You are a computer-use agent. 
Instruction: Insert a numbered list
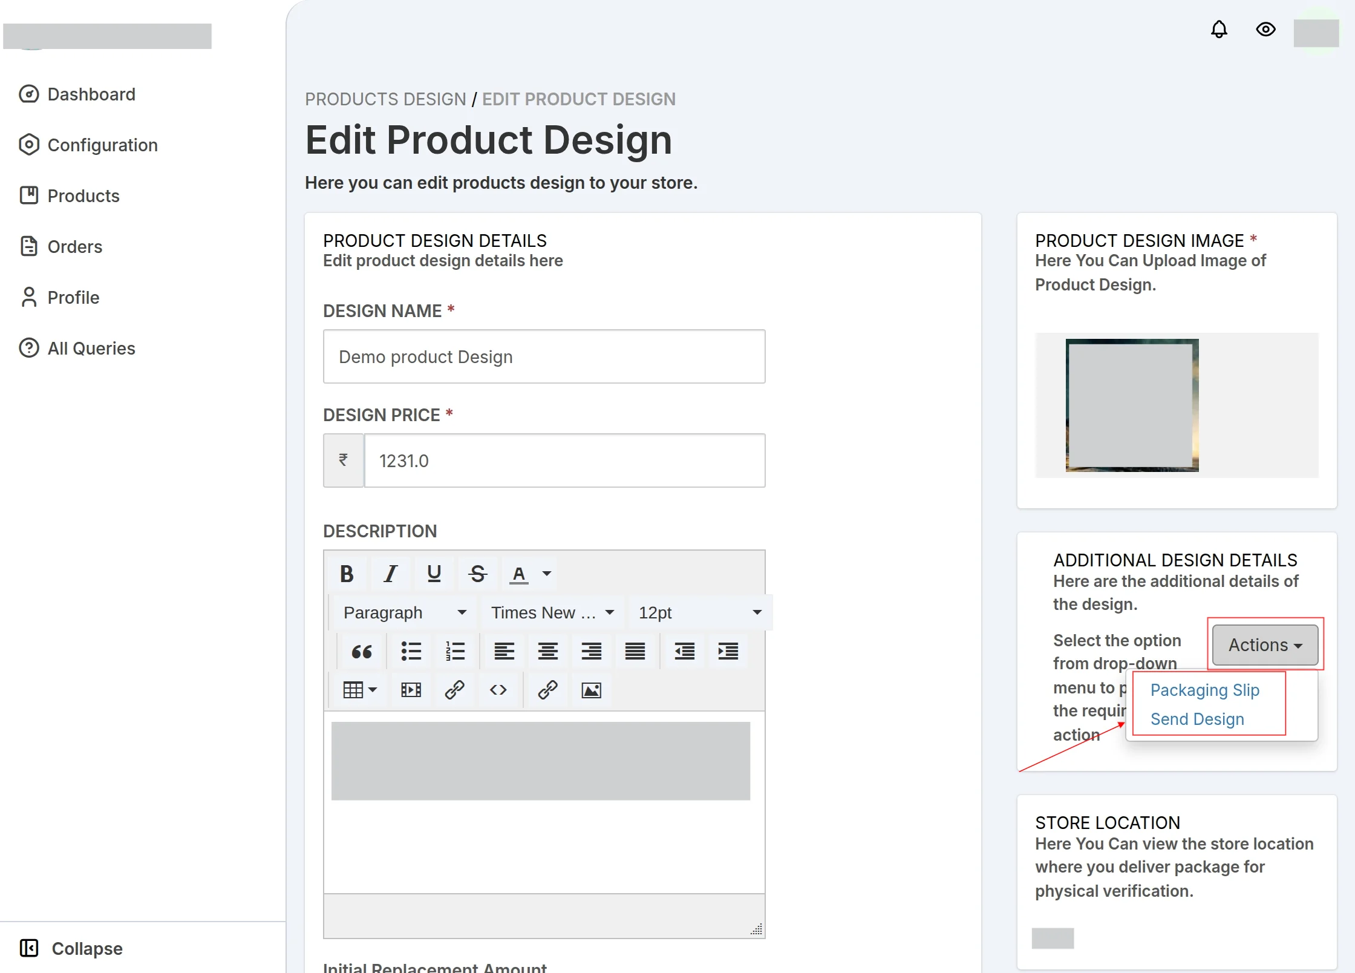coord(455,651)
